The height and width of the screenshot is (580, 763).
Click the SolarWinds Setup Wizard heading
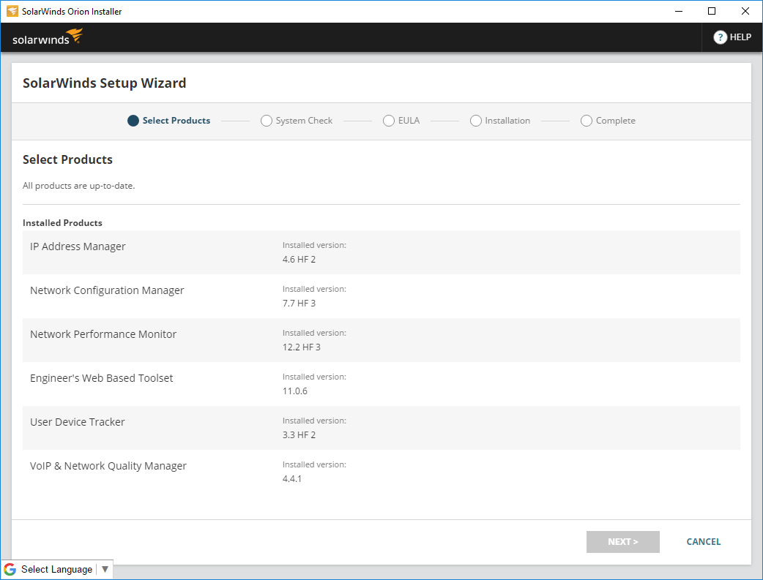click(x=104, y=83)
